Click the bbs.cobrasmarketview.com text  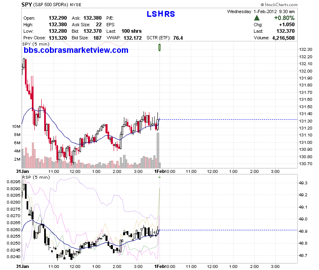click(76, 50)
